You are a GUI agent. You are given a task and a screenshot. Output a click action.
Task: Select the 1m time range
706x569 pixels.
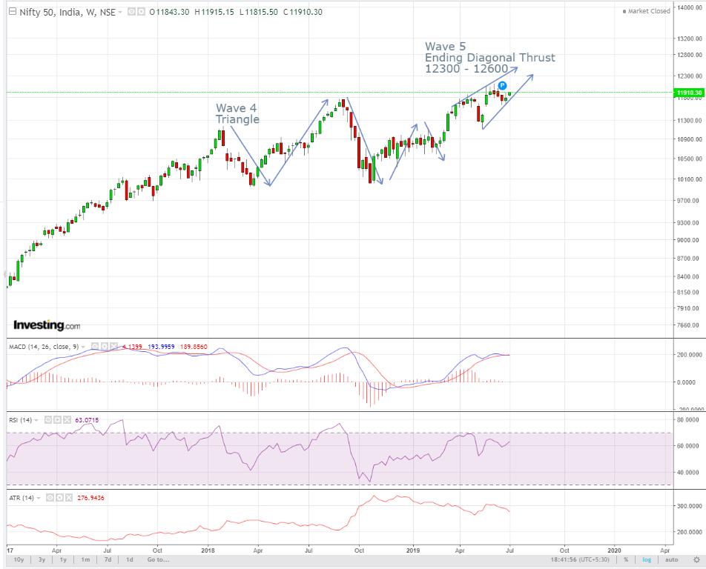[x=85, y=559]
